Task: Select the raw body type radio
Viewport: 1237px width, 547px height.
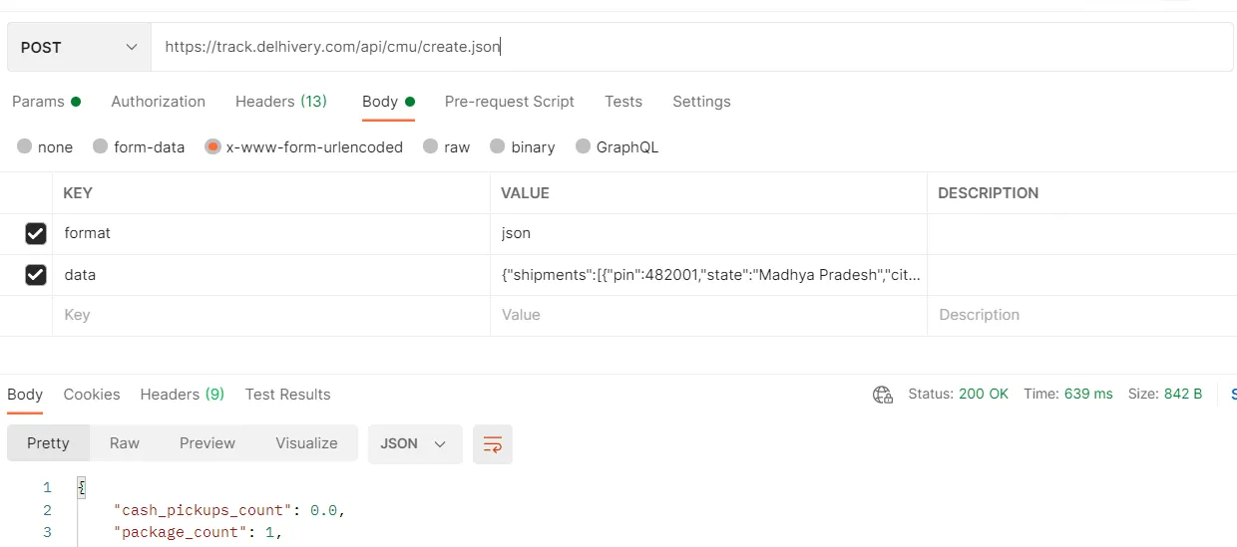Action: coord(431,146)
